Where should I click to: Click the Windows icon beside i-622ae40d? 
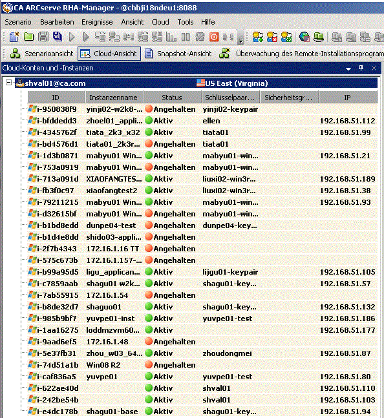32,388
